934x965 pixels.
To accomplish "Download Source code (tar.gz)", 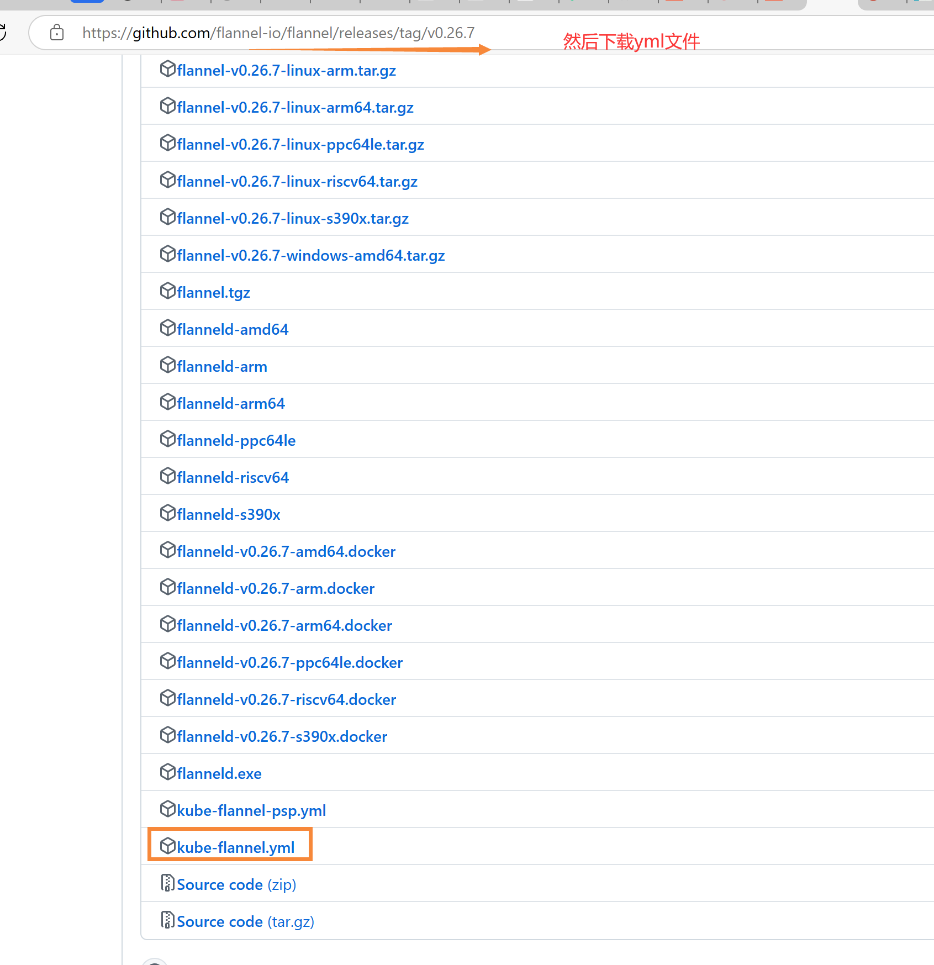I will [x=245, y=922].
